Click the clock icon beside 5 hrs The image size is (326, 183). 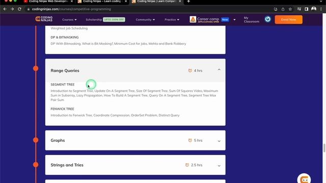(x=190, y=140)
